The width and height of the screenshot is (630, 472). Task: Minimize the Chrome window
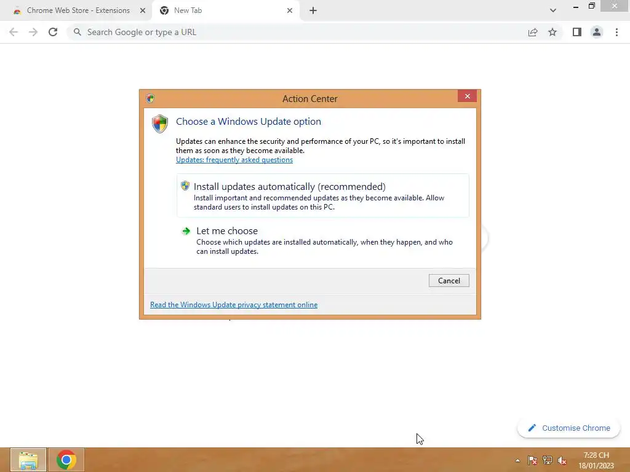pyautogui.click(x=576, y=6)
